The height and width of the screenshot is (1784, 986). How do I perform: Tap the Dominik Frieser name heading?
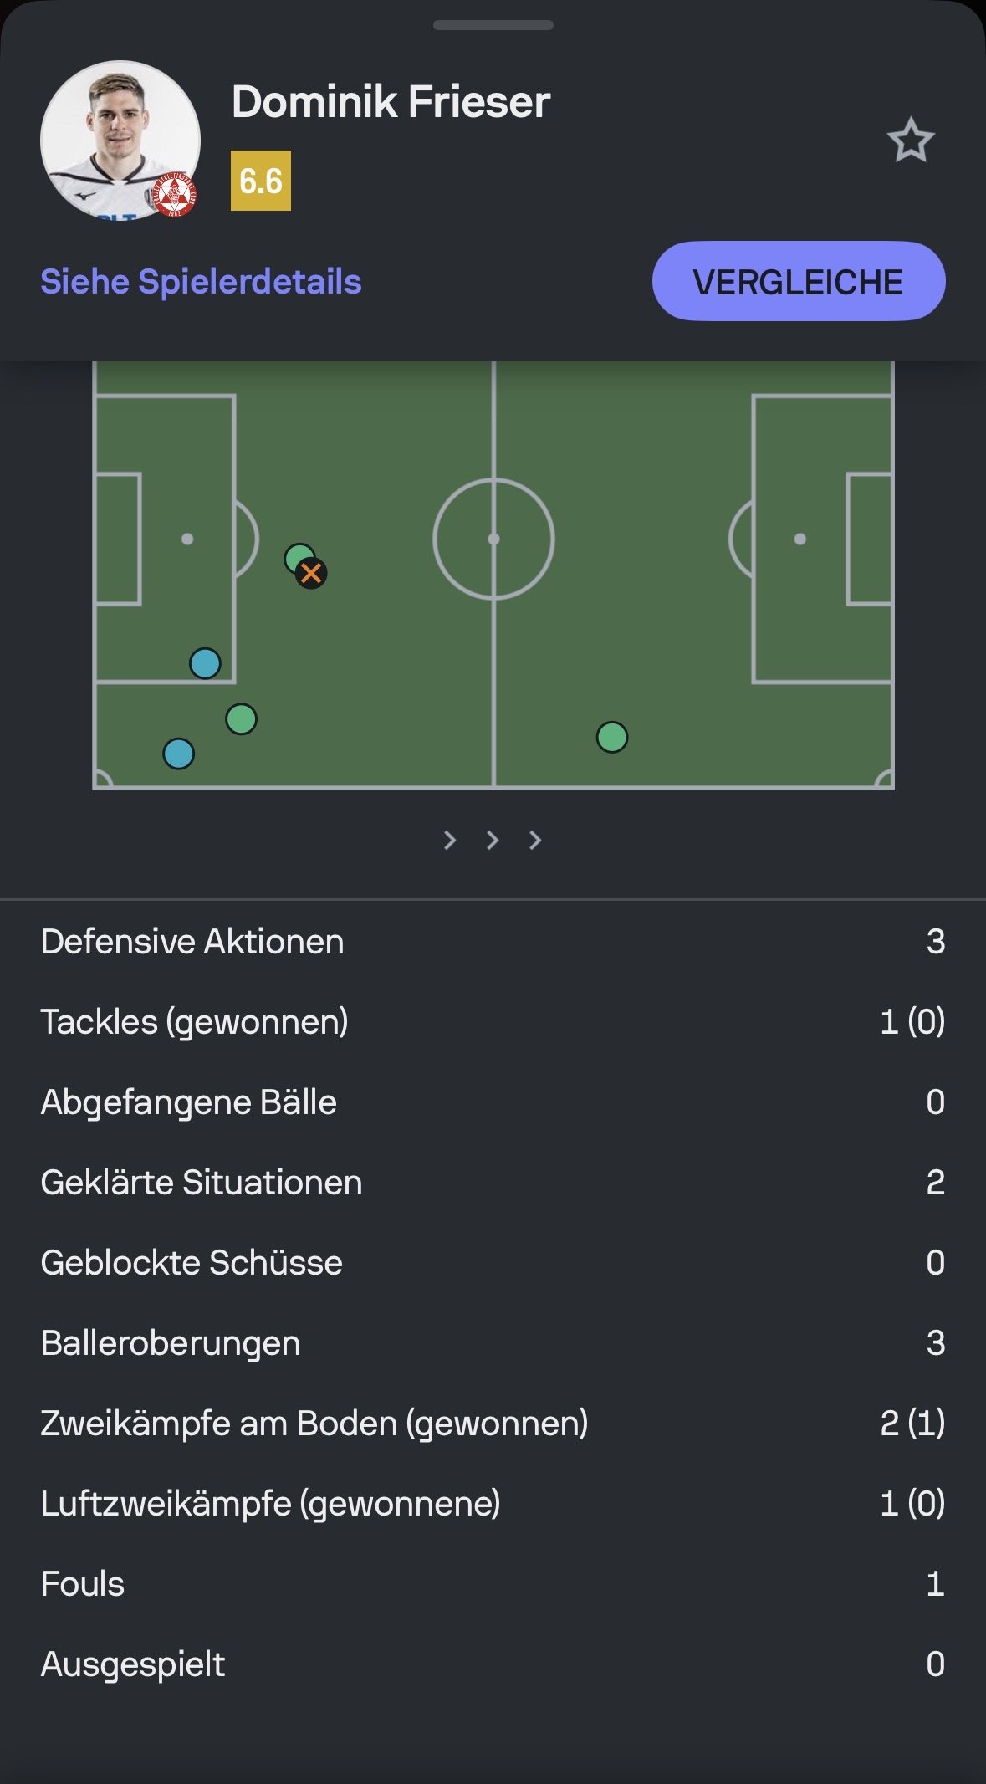391,102
